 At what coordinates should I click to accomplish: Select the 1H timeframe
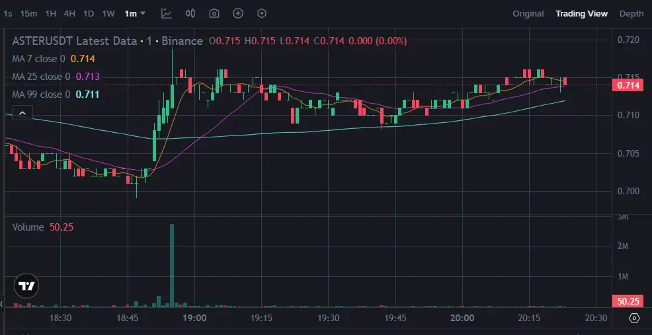[x=51, y=13]
